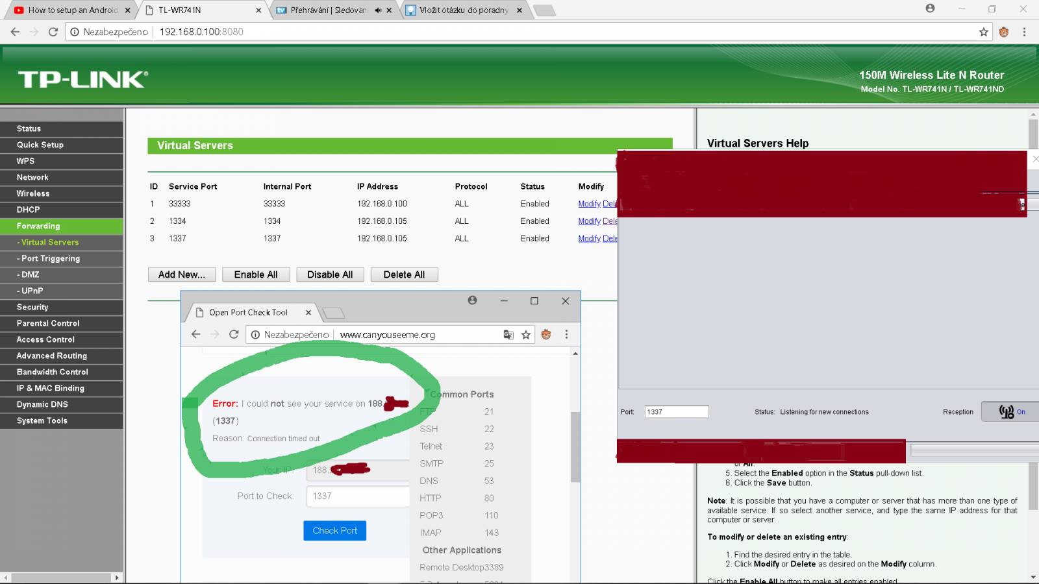
Task: Click sidebar horizontal scrollbar
Action: pyautogui.click(x=62, y=578)
